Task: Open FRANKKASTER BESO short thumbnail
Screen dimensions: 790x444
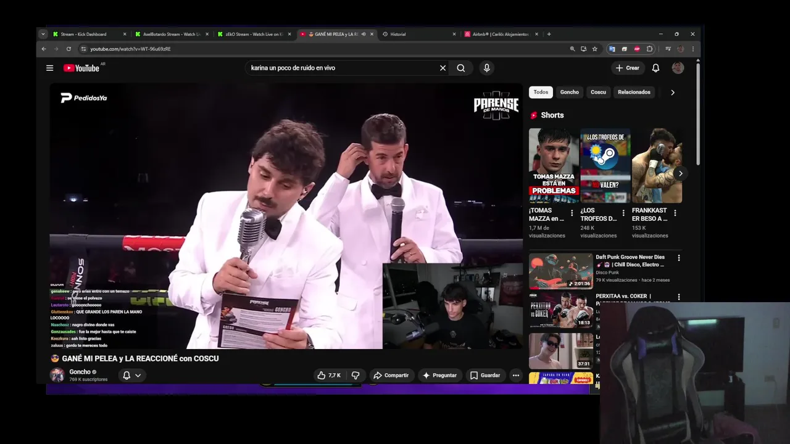Action: coord(657,165)
